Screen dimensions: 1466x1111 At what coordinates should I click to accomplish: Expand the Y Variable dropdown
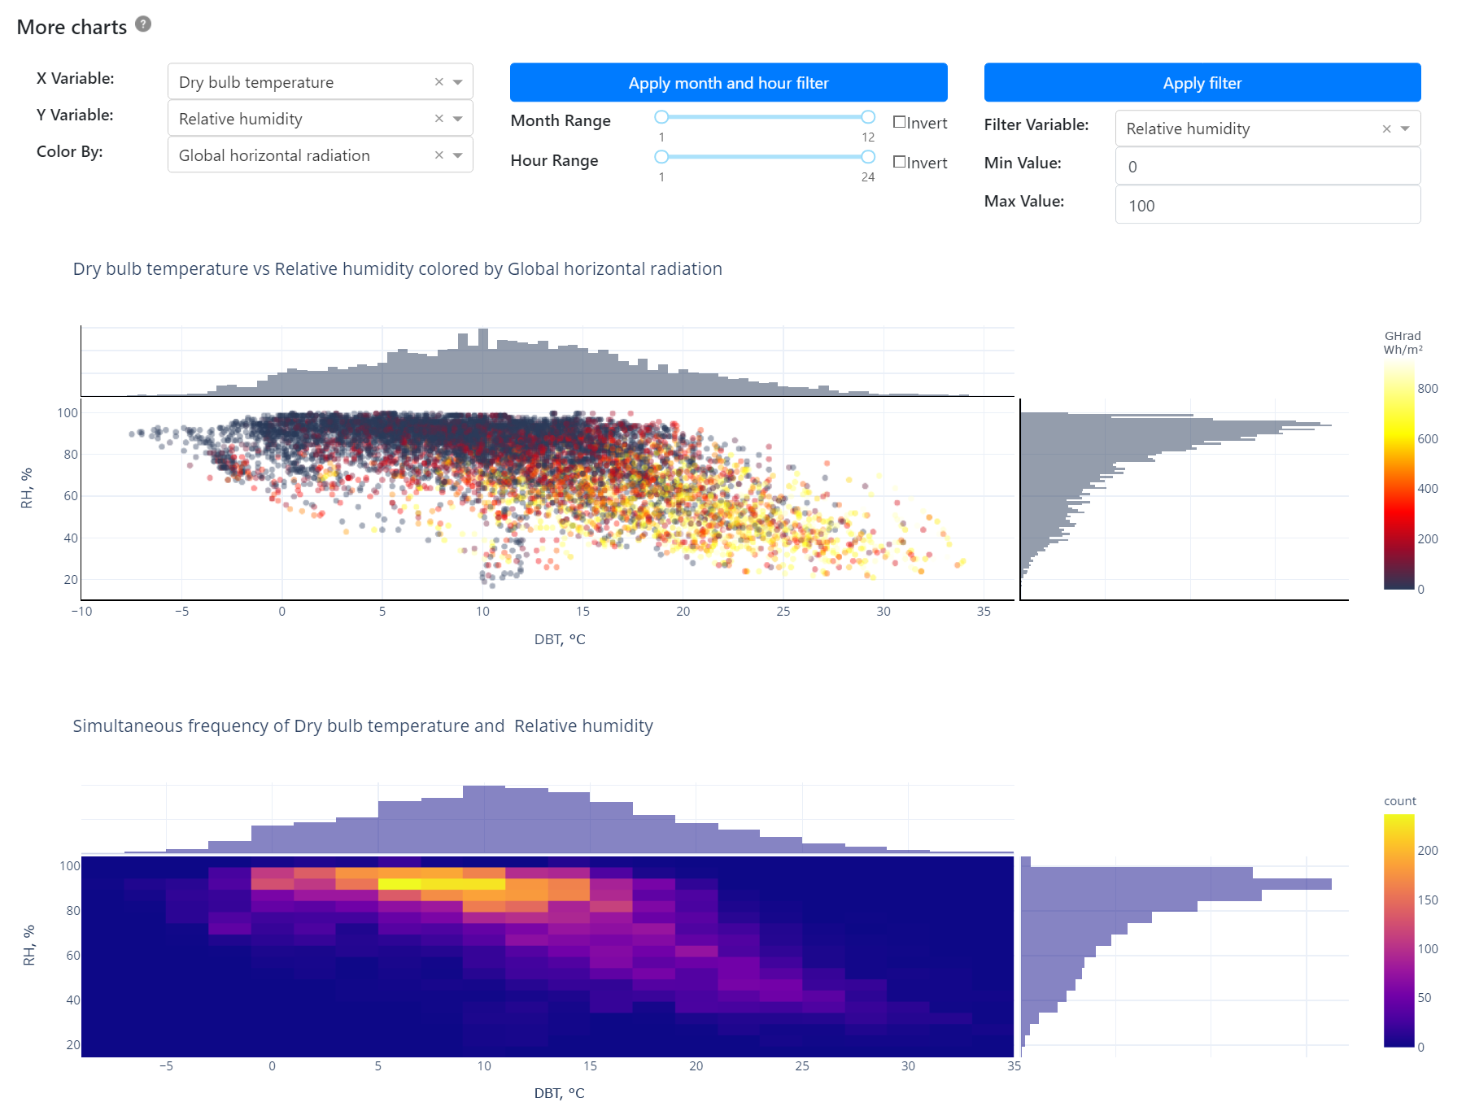coord(458,119)
